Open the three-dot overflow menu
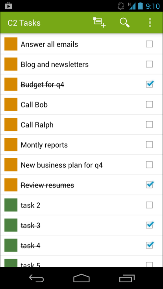The width and height of the screenshot is (163, 289). pos(150,23)
